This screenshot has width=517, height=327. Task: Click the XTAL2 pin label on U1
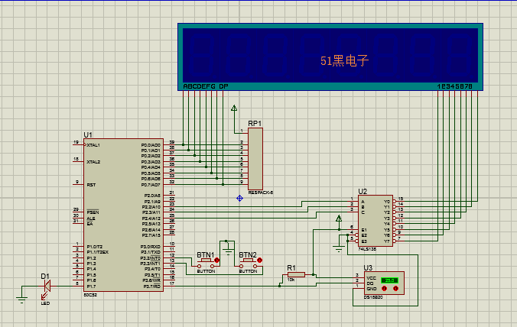(93, 162)
